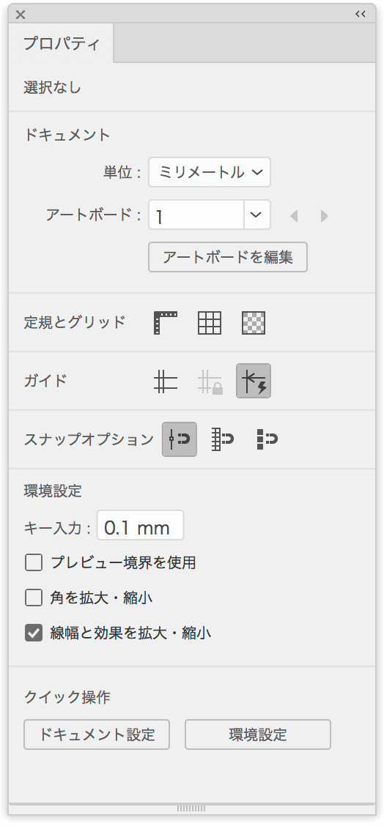The image size is (384, 826).
Task: Click アートボードを編集 button
Action: [x=228, y=257]
